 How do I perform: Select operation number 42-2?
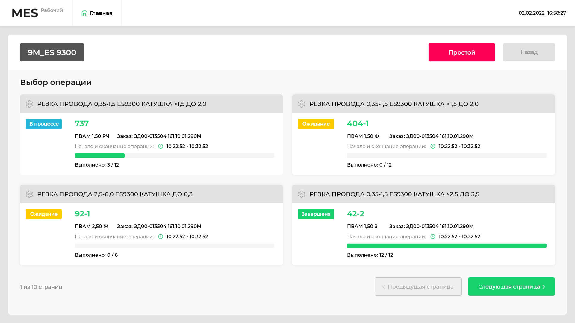[x=356, y=214]
